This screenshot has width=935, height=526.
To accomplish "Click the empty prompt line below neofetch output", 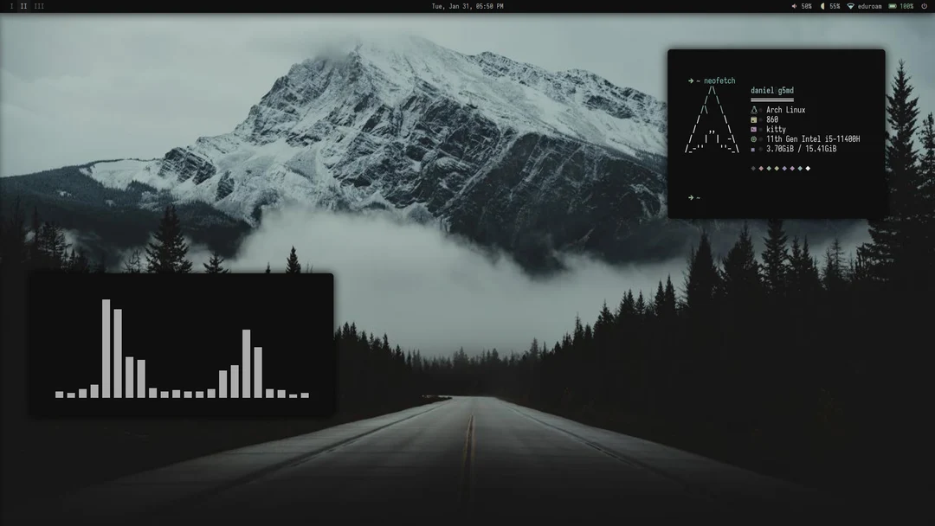I will 694,196.
